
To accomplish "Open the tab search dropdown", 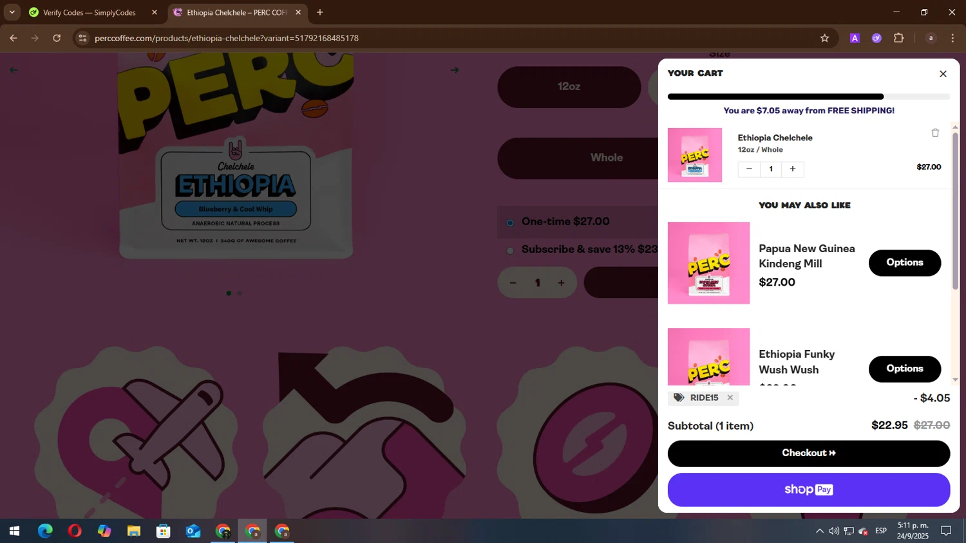I will pyautogui.click(x=12, y=12).
